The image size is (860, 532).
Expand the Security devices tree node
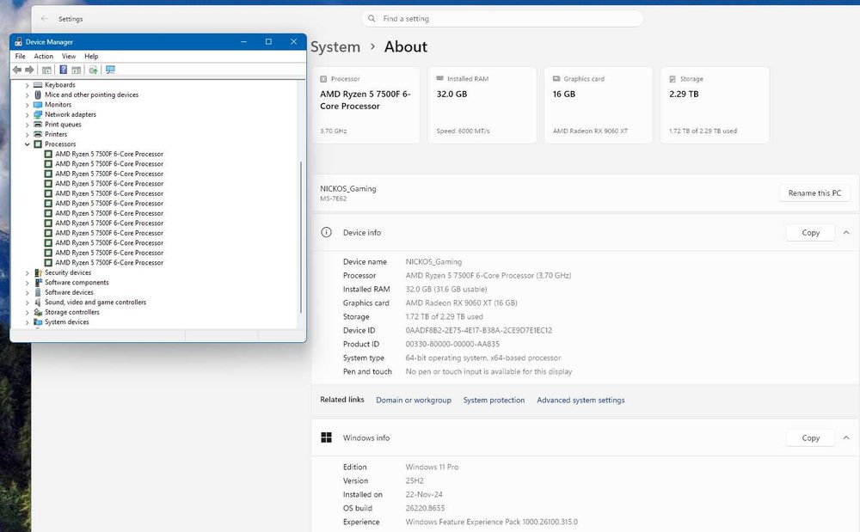coord(27,272)
